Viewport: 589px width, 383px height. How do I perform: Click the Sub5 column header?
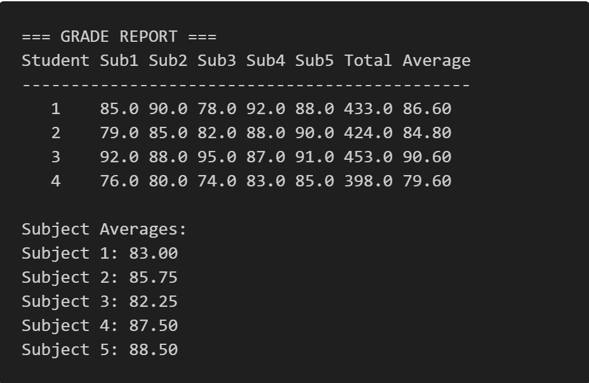[314, 61]
